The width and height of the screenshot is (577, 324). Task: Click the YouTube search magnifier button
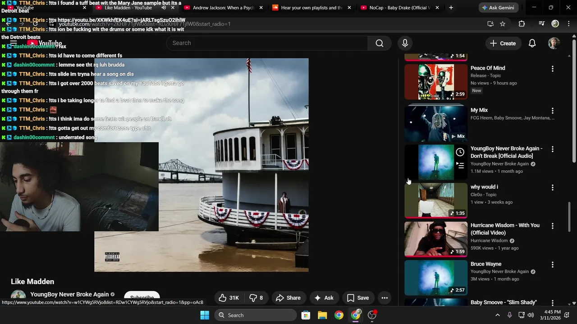coord(380,43)
